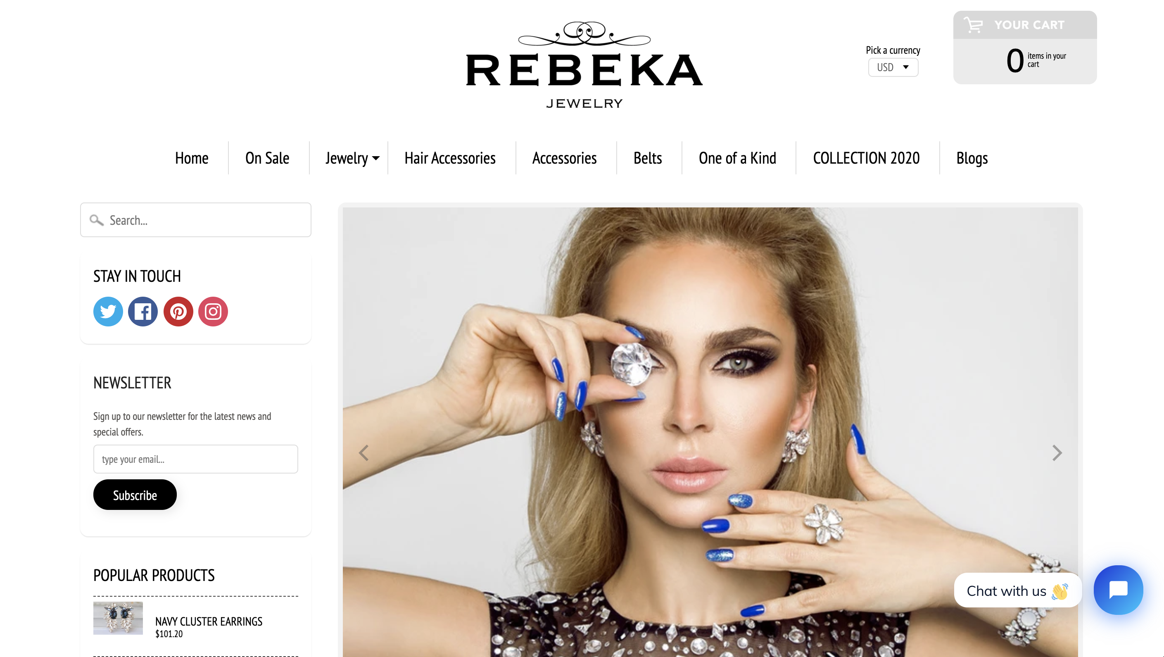The width and height of the screenshot is (1164, 657).
Task: Open the Twitter social icon
Action: point(108,312)
